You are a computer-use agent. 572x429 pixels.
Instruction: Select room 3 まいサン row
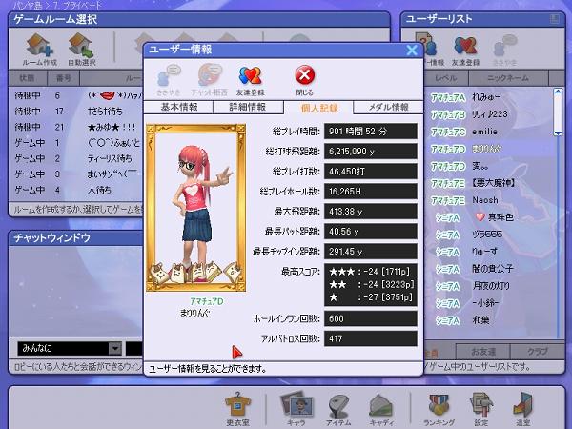click(76, 174)
